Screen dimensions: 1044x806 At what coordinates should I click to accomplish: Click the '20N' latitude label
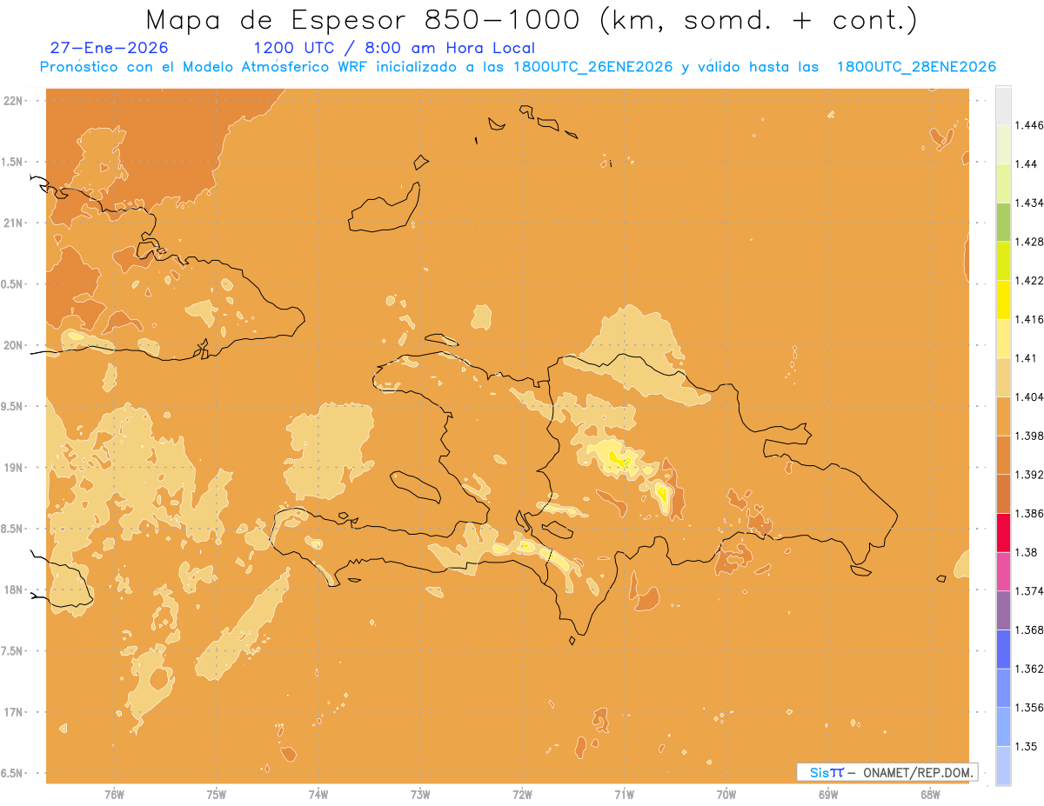(x=14, y=345)
